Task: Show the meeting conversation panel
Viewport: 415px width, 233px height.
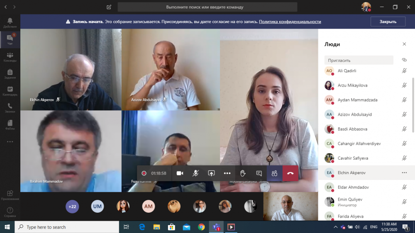Action: coord(259,173)
